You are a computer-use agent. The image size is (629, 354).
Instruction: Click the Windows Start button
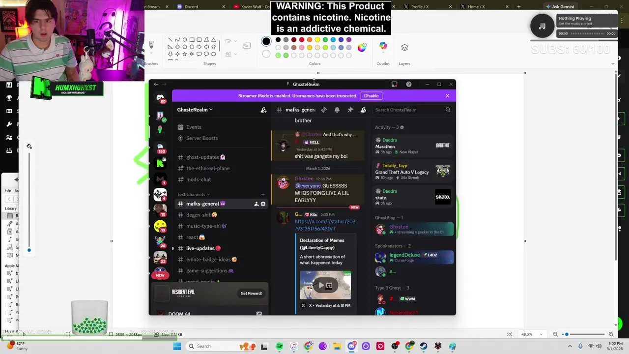point(177,346)
